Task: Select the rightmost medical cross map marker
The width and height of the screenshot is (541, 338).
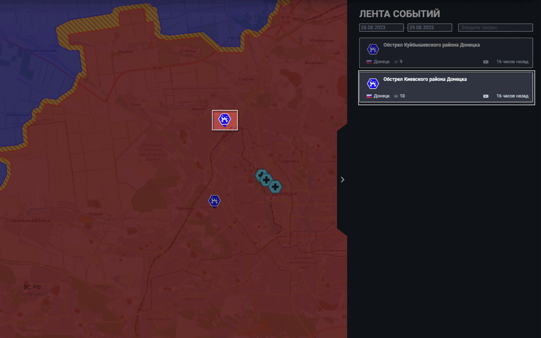Action: [x=275, y=187]
